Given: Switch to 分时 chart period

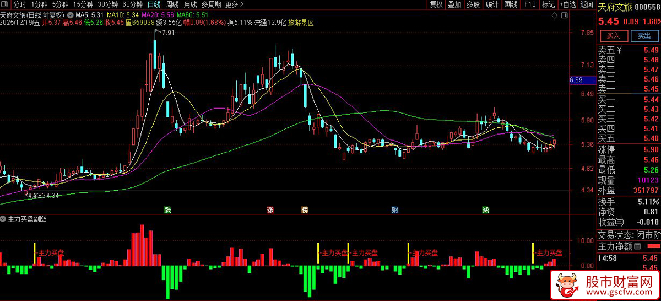Looking at the screenshot, I should coord(20,4).
